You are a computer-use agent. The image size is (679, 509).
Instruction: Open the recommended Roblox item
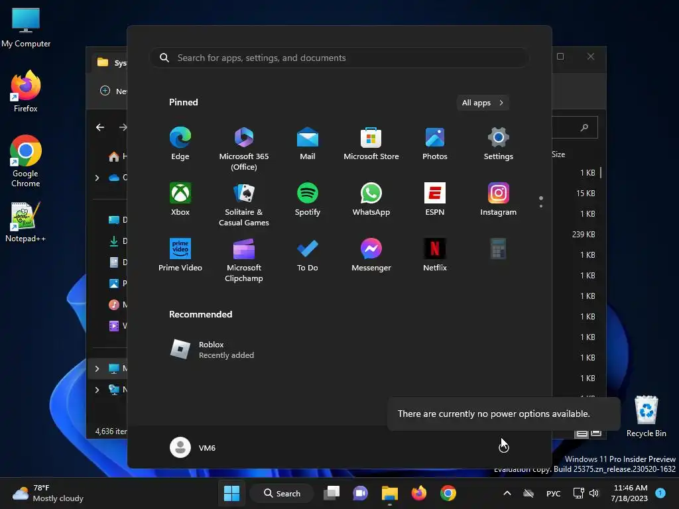coord(212,350)
